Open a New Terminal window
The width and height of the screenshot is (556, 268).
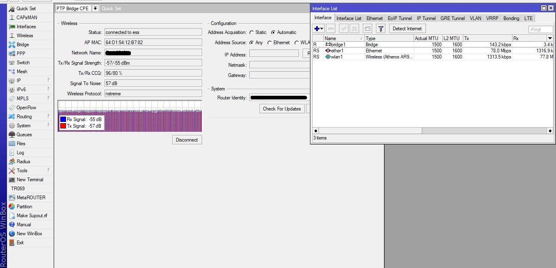(x=31, y=179)
